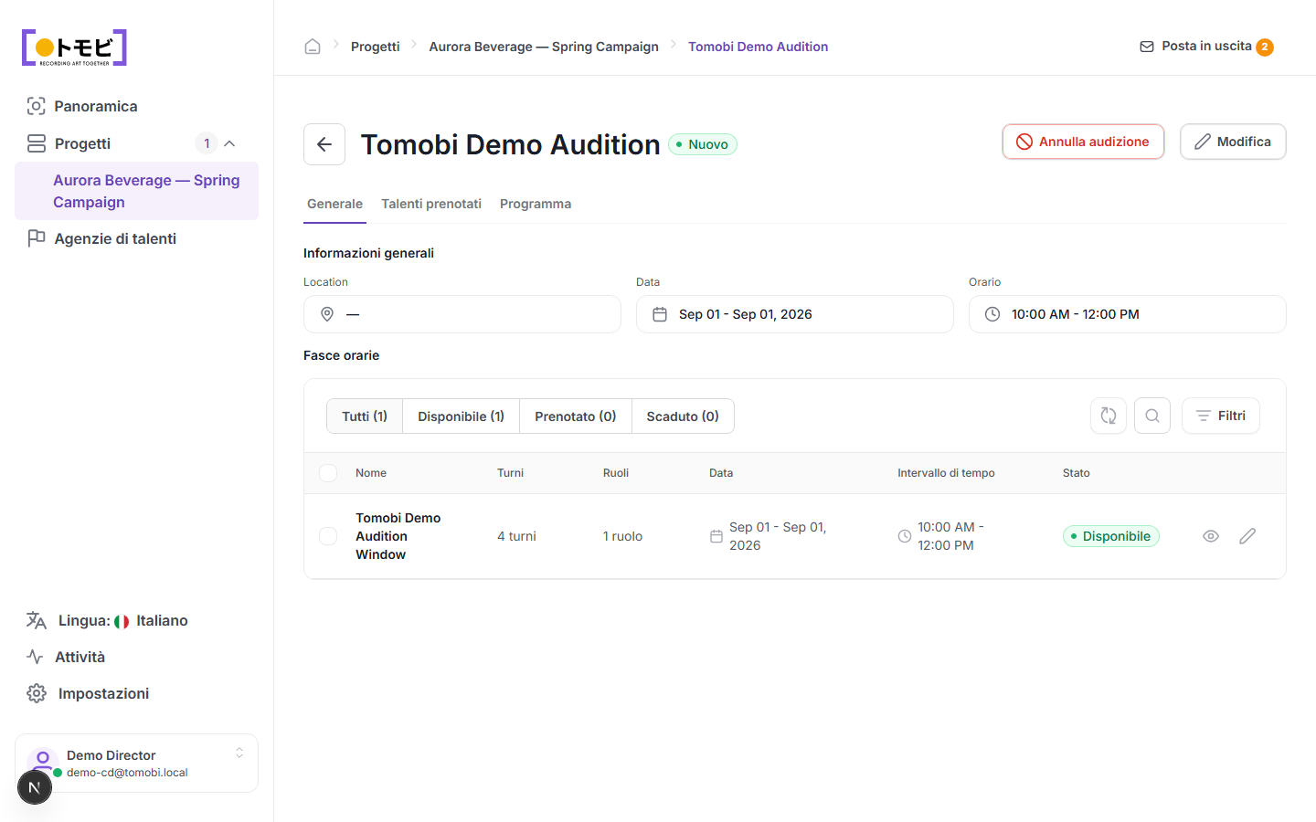This screenshot has width=1316, height=822.
Task: Click the clock icon in Orario field
Action: tap(992, 314)
